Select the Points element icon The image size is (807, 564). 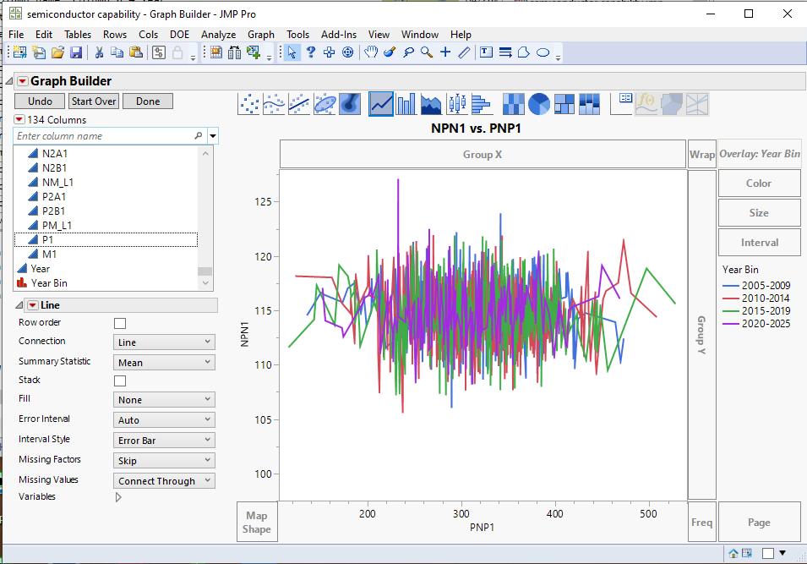point(248,103)
